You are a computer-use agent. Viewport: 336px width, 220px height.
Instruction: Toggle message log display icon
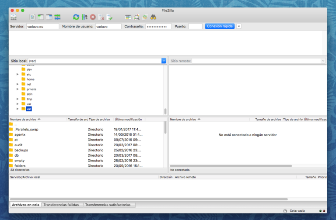(x=32, y=17)
